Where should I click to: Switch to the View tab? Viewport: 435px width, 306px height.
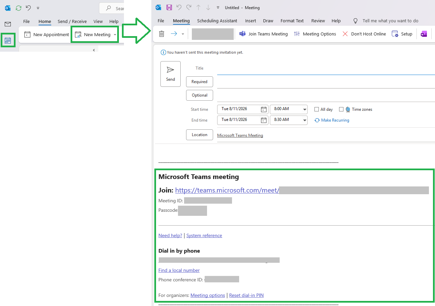click(x=98, y=21)
